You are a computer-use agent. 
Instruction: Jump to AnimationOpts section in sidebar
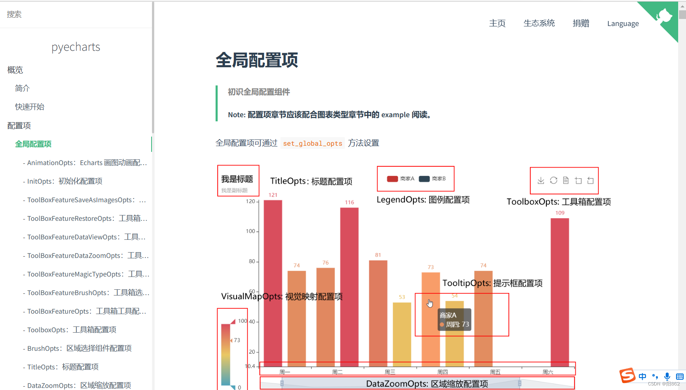pyautogui.click(x=85, y=163)
